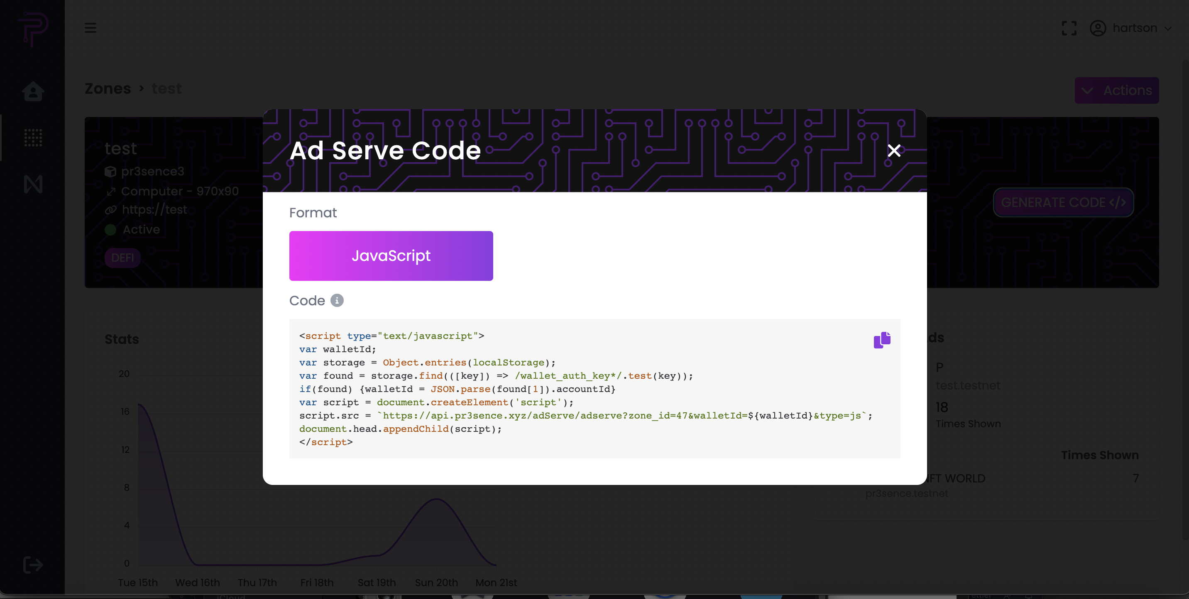
Task: Go to home dashboard sidebar icon
Action: pos(33,91)
